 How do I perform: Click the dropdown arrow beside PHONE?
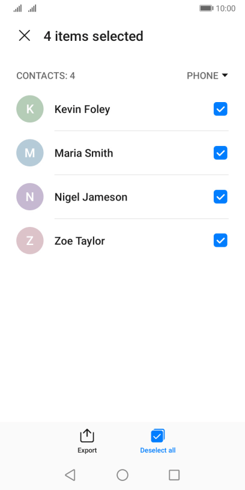(x=225, y=75)
